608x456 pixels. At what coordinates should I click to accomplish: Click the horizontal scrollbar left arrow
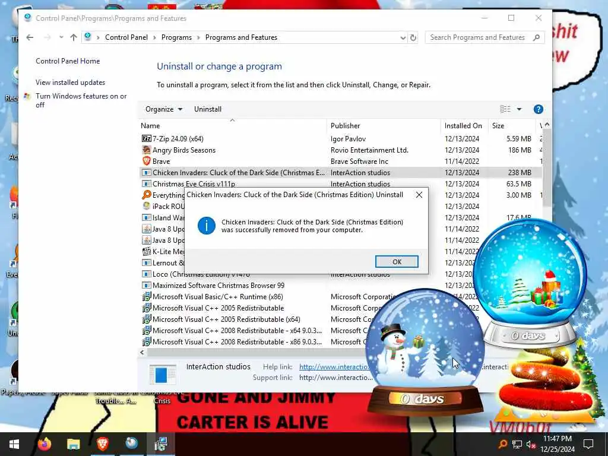[142, 353]
